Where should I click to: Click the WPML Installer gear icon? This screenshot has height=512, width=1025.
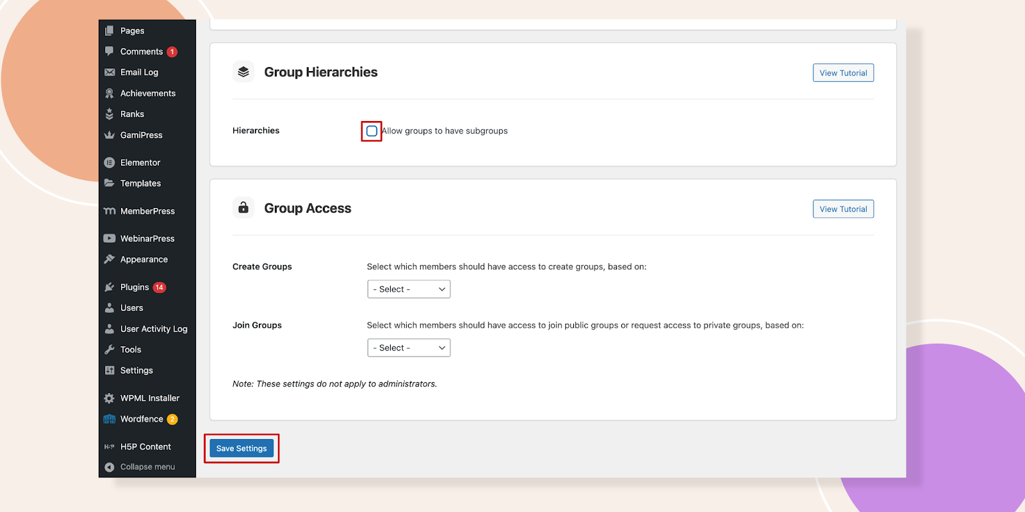click(110, 398)
